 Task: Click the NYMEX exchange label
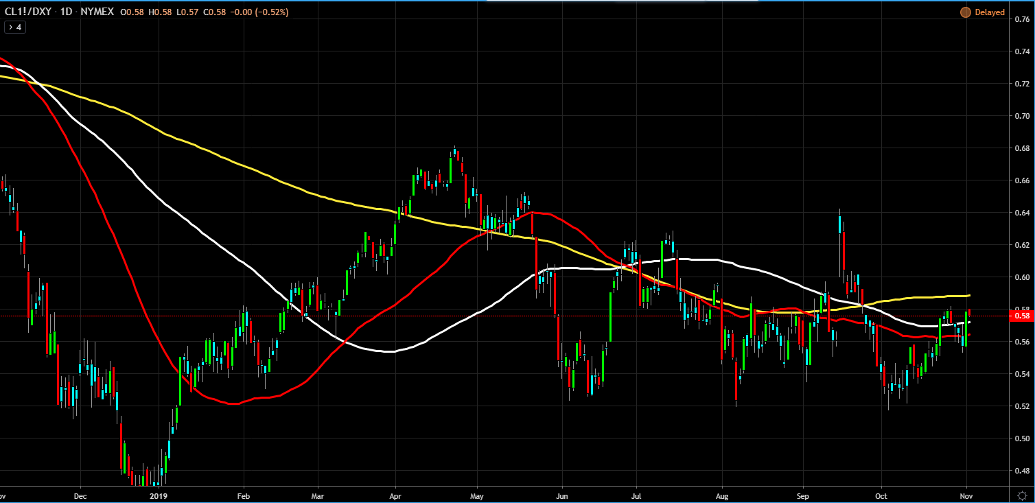coord(97,12)
